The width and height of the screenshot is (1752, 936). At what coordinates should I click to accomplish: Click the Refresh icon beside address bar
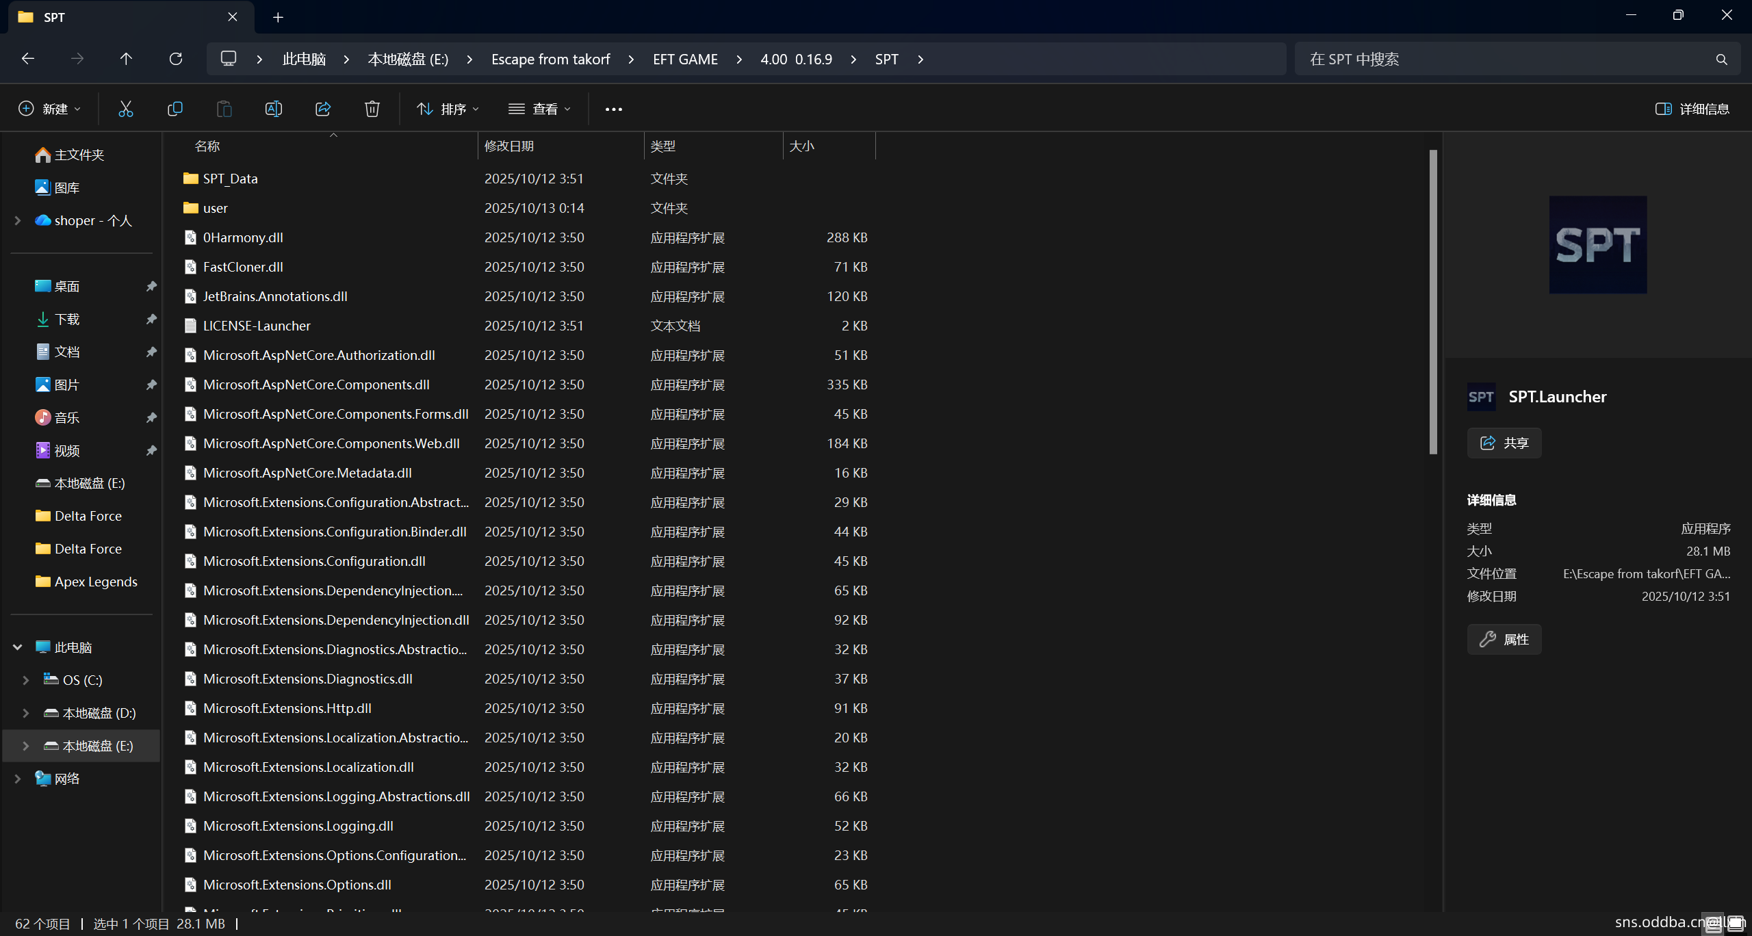(176, 59)
